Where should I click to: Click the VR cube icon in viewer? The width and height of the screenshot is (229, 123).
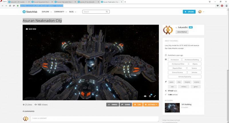tap(150, 96)
